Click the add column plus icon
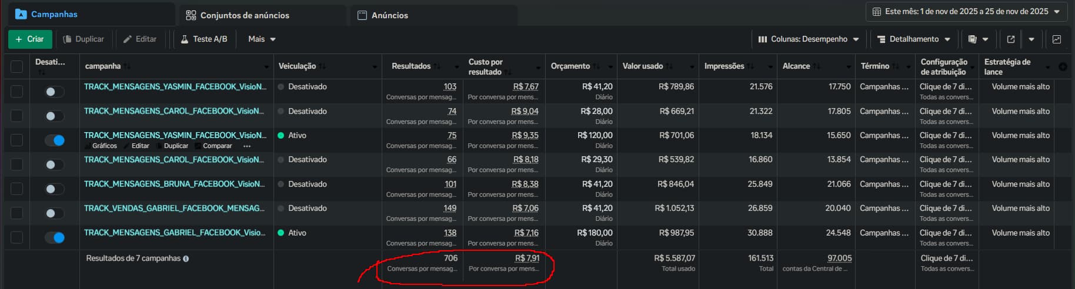The height and width of the screenshot is (289, 1075). click(1063, 67)
